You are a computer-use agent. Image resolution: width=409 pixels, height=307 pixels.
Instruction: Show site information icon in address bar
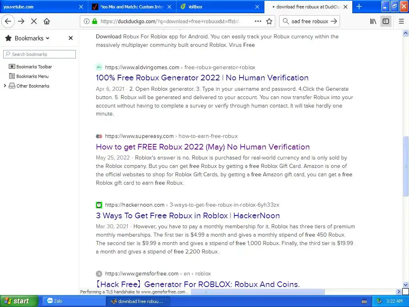click(87, 22)
